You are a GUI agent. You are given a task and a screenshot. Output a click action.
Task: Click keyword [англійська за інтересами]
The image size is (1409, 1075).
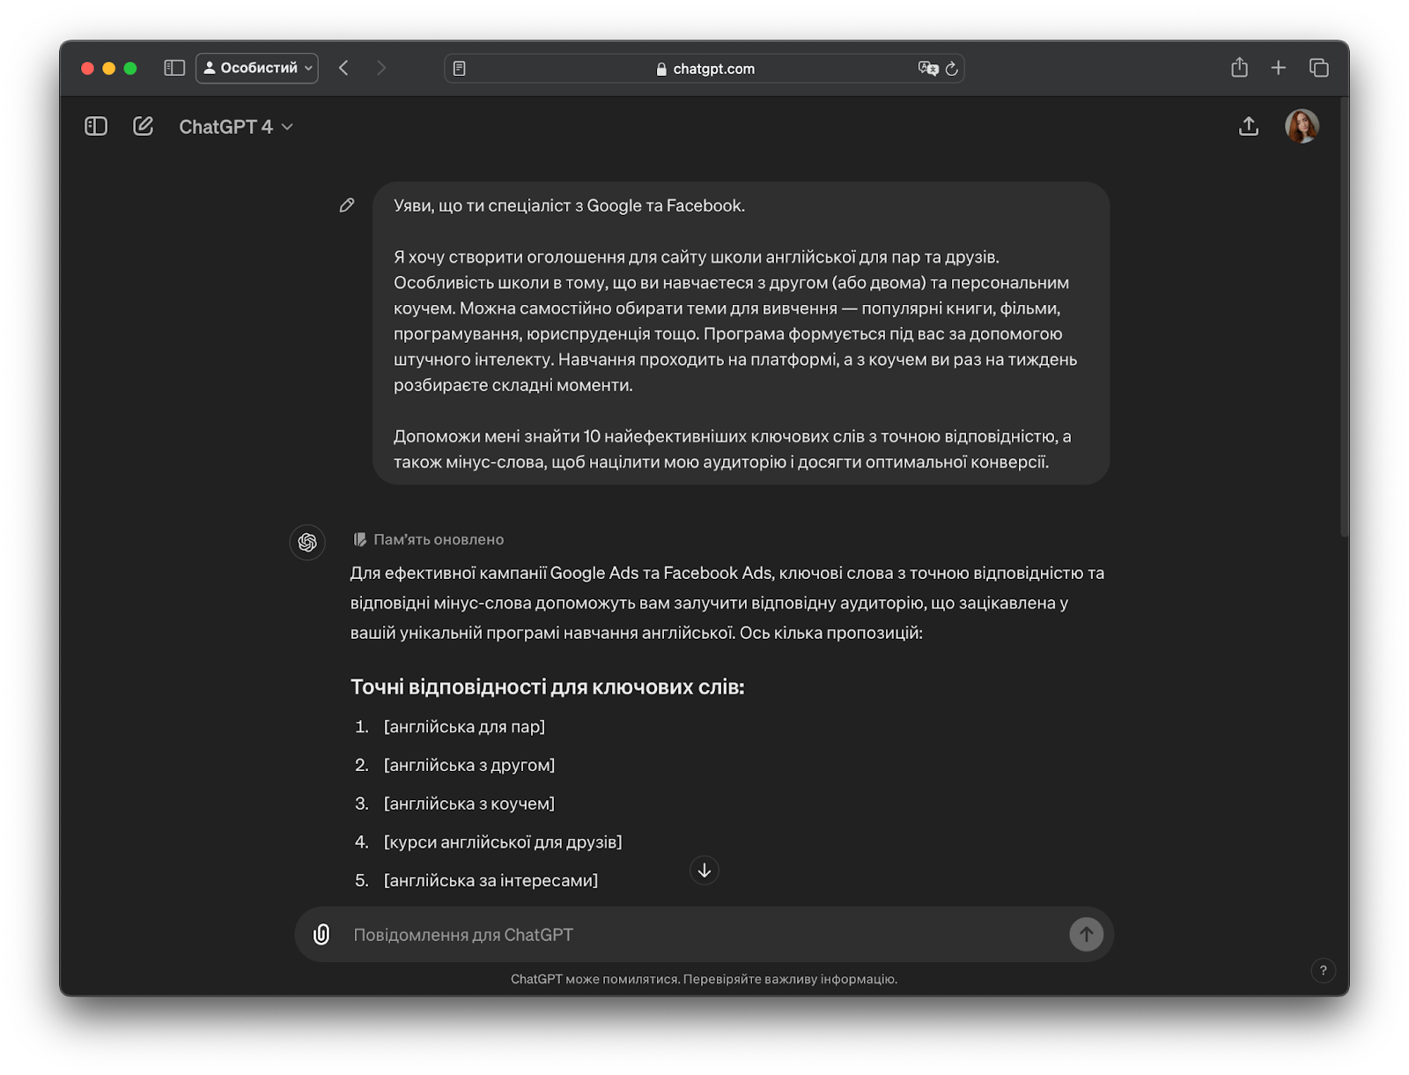point(491,880)
